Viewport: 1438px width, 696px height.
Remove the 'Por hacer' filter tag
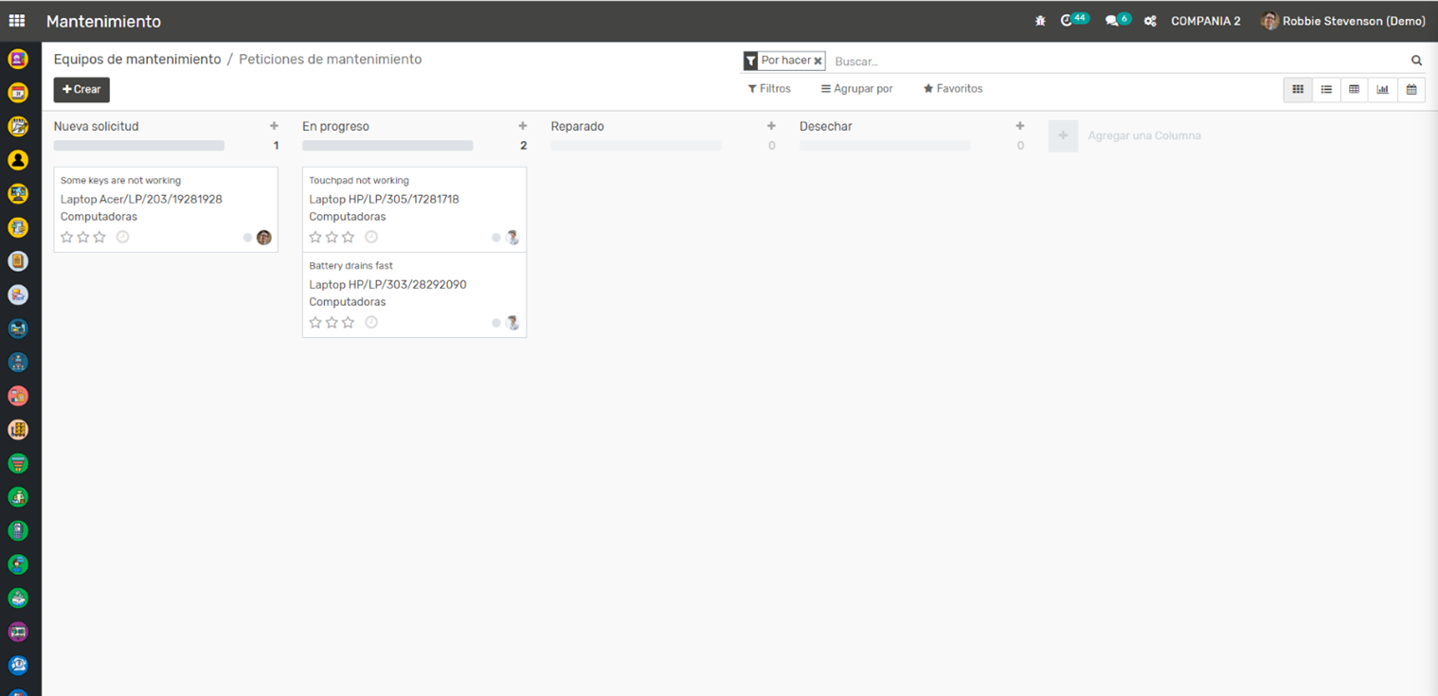[x=818, y=61]
